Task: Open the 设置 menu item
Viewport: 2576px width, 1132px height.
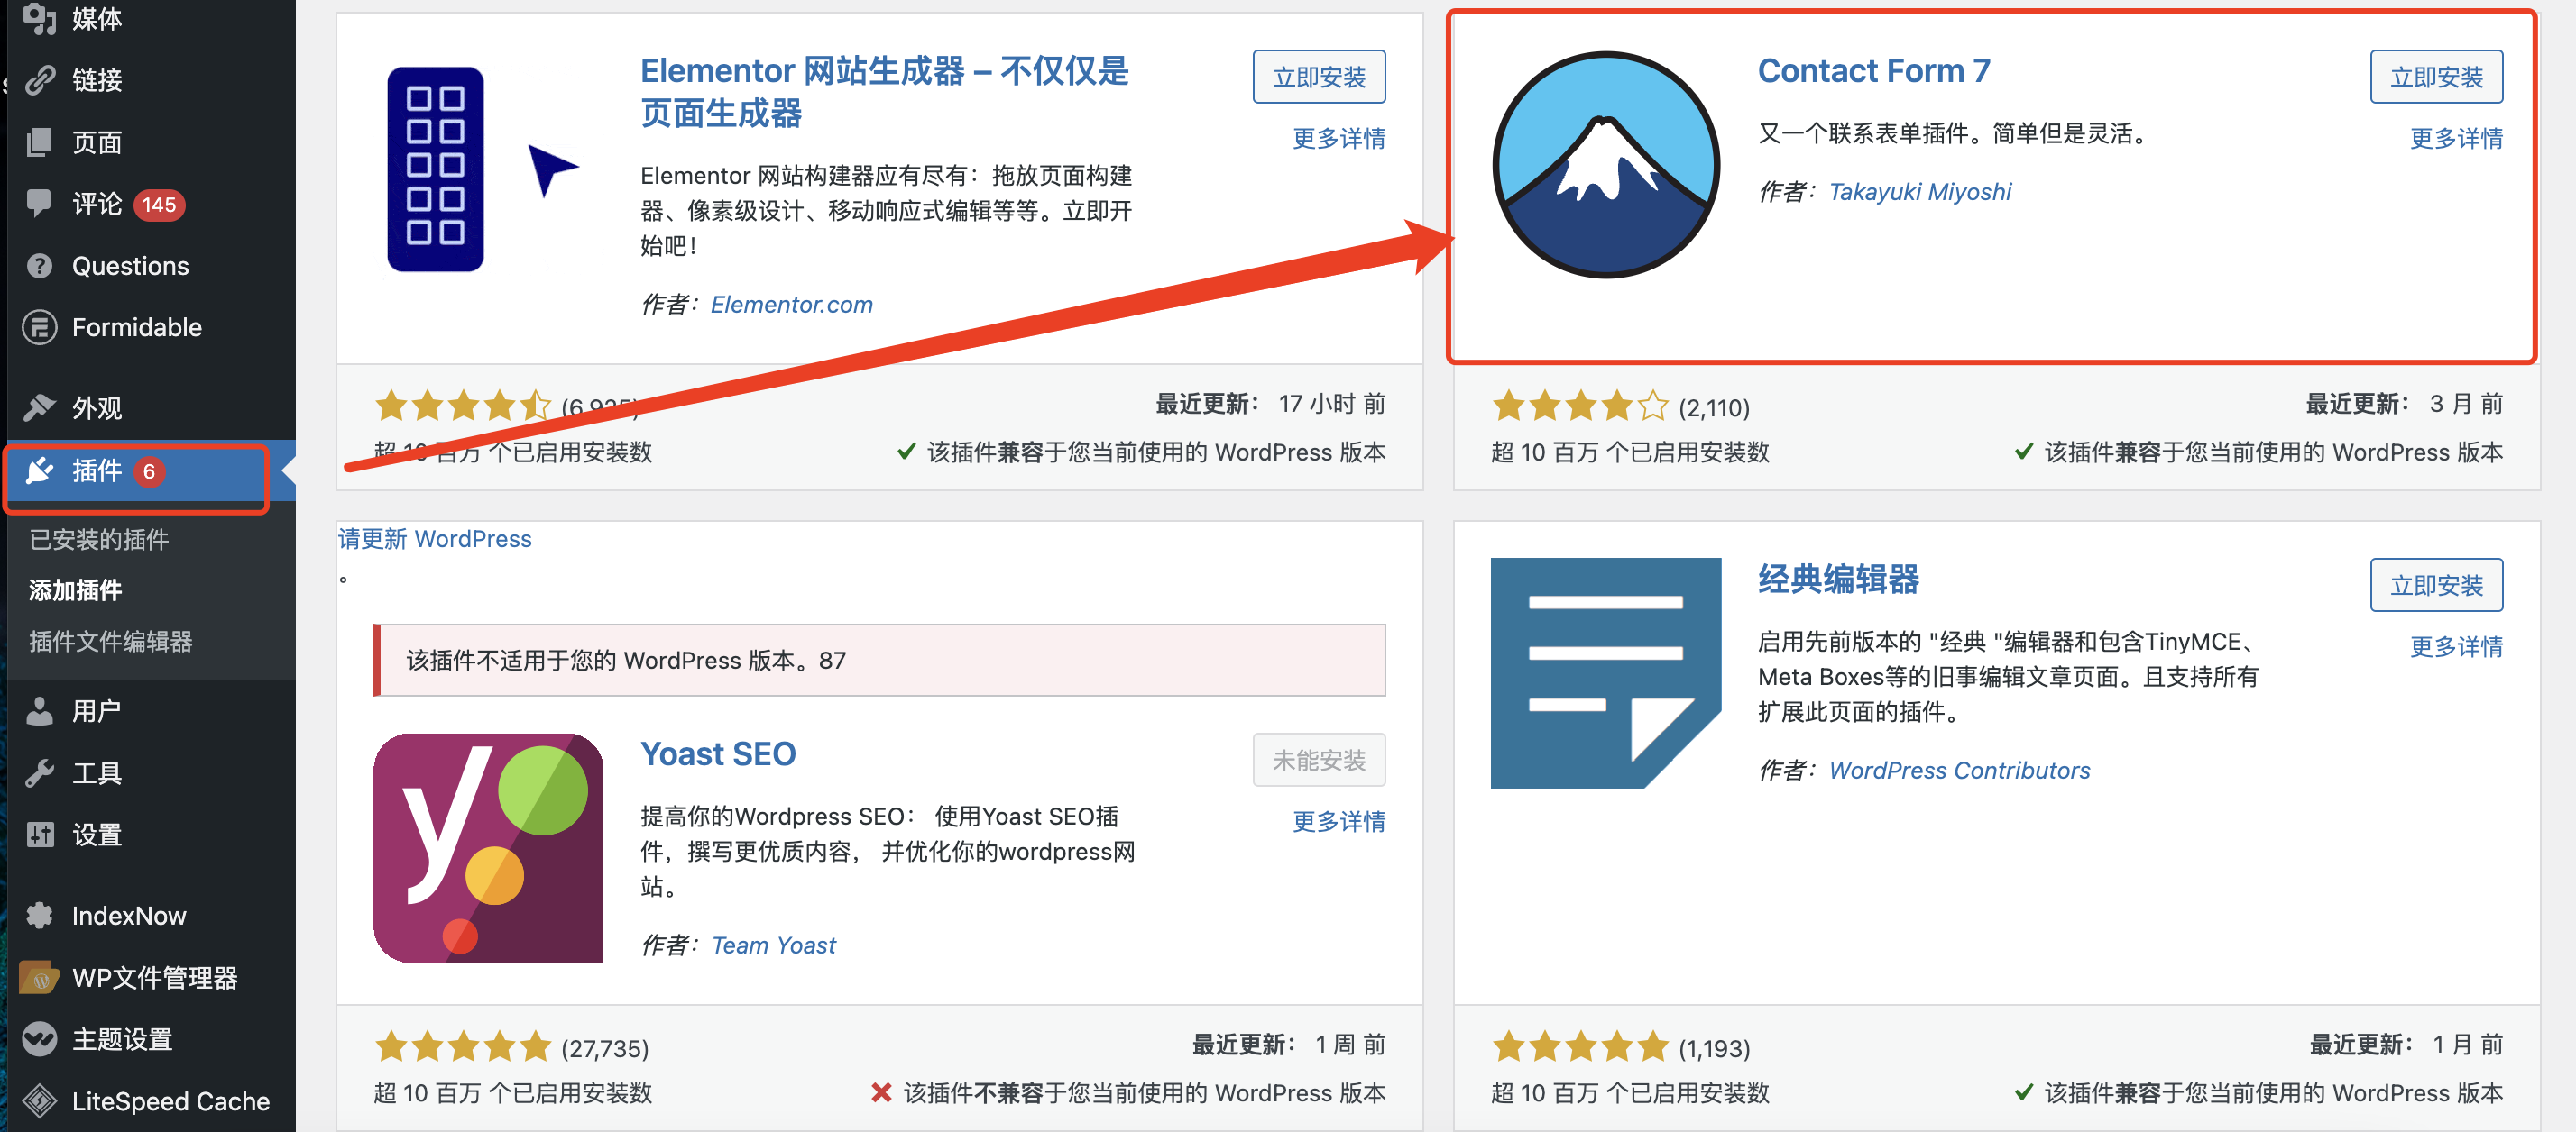Action: click(97, 835)
